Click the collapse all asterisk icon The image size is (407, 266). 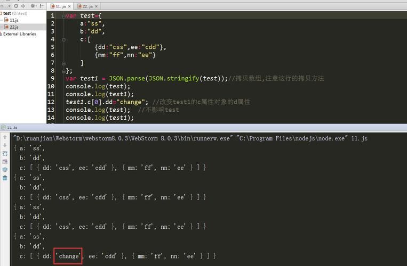coord(23,6)
